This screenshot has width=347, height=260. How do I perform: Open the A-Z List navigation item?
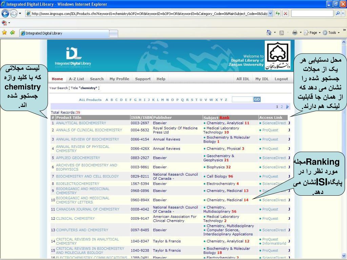pos(76,79)
